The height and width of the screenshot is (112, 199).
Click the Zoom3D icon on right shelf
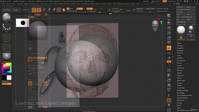point(169,80)
